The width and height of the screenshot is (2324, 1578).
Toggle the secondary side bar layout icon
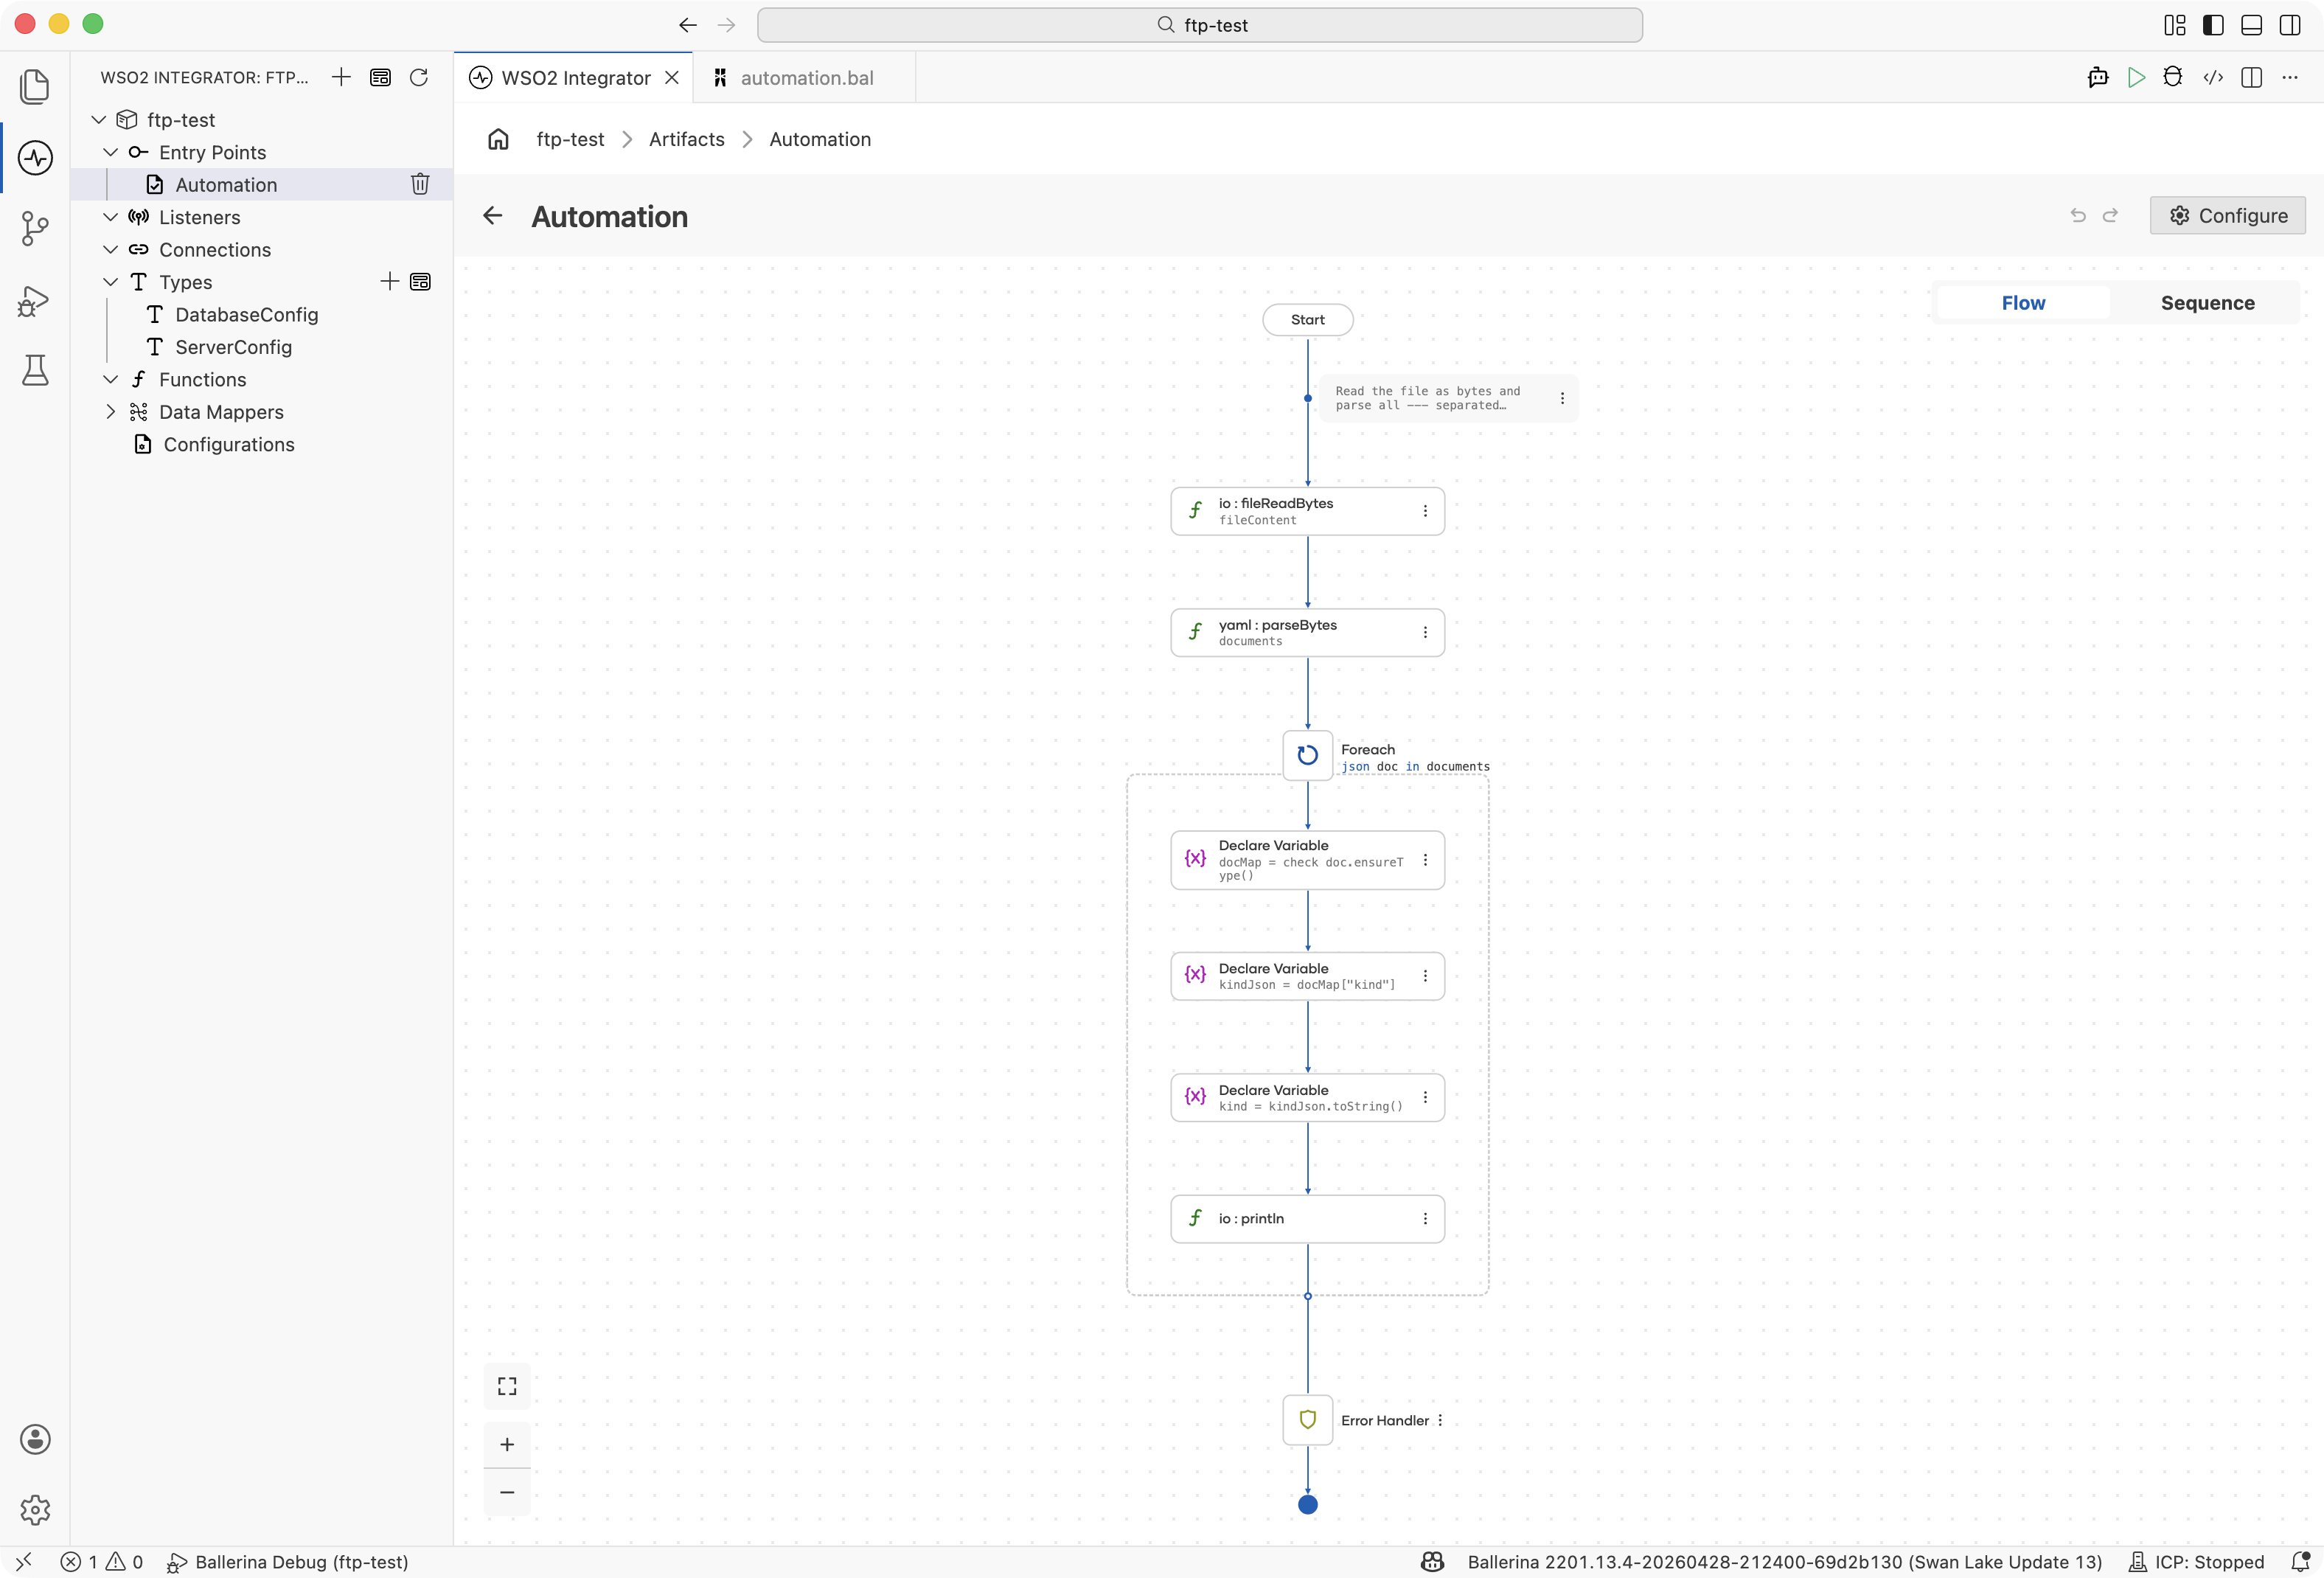pyautogui.click(x=2290, y=25)
